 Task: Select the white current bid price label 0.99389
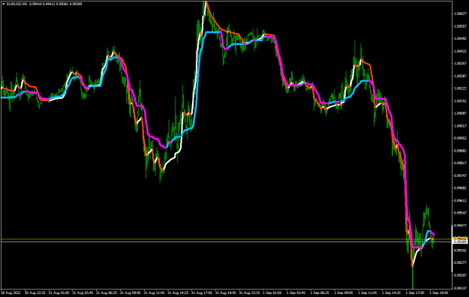[460, 241]
